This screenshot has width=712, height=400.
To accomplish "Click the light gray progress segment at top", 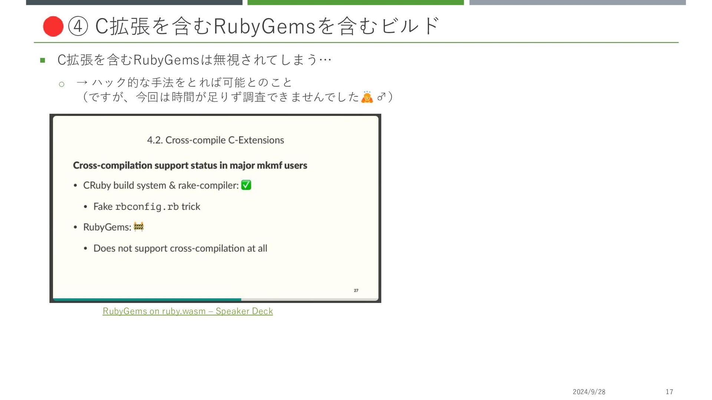I will pos(577,2).
